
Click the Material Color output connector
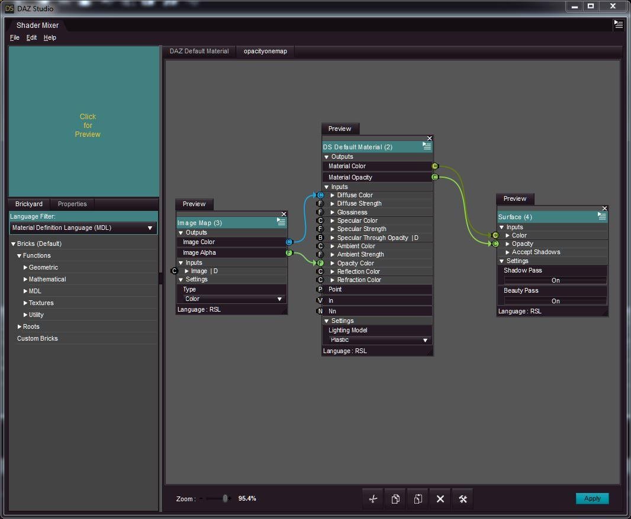(x=435, y=166)
